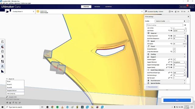The image size is (195, 109).
Task: Toggle Z Hop When Retracted checkbox
Action: click(174, 52)
